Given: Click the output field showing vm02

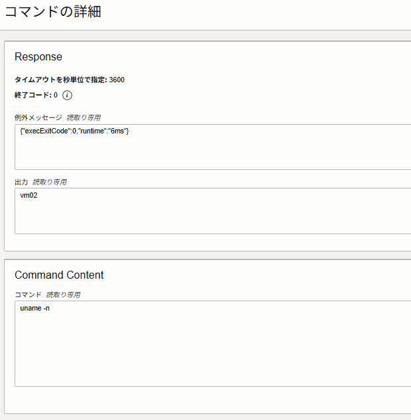Looking at the screenshot, I should [x=213, y=211].
